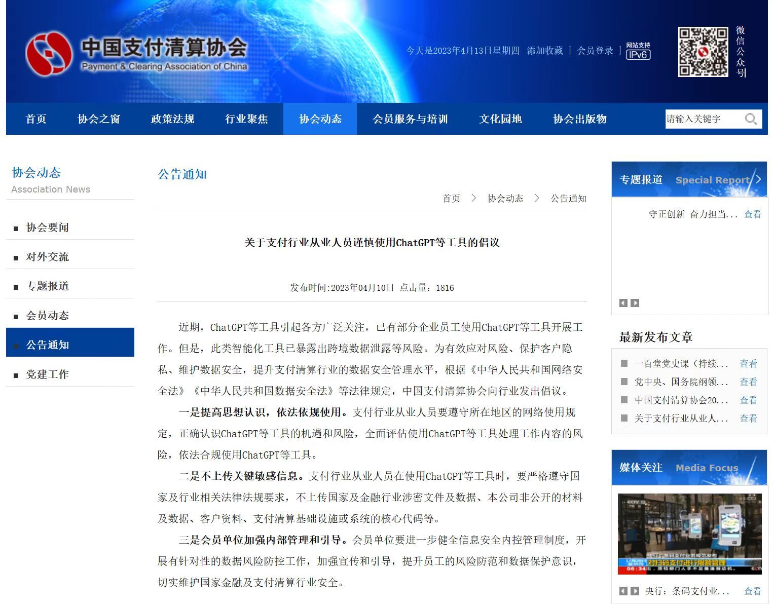Open the 文化园地 navigation tab
Image resolution: width=774 pixels, height=608 pixels.
[501, 119]
